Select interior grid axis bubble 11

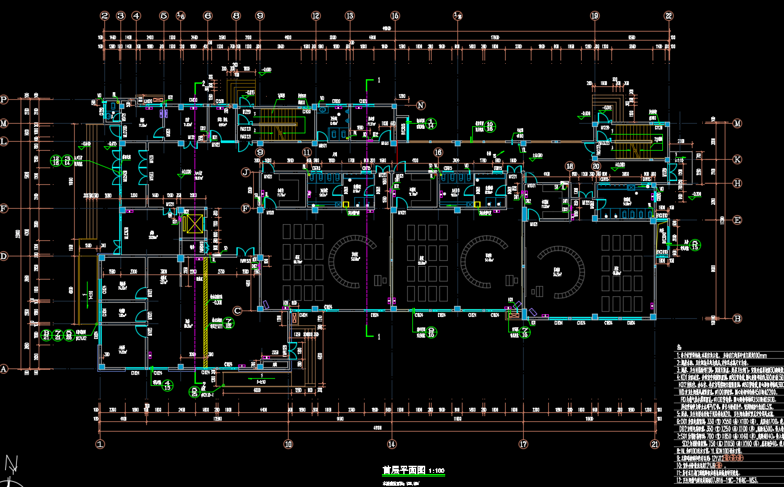click(307, 152)
